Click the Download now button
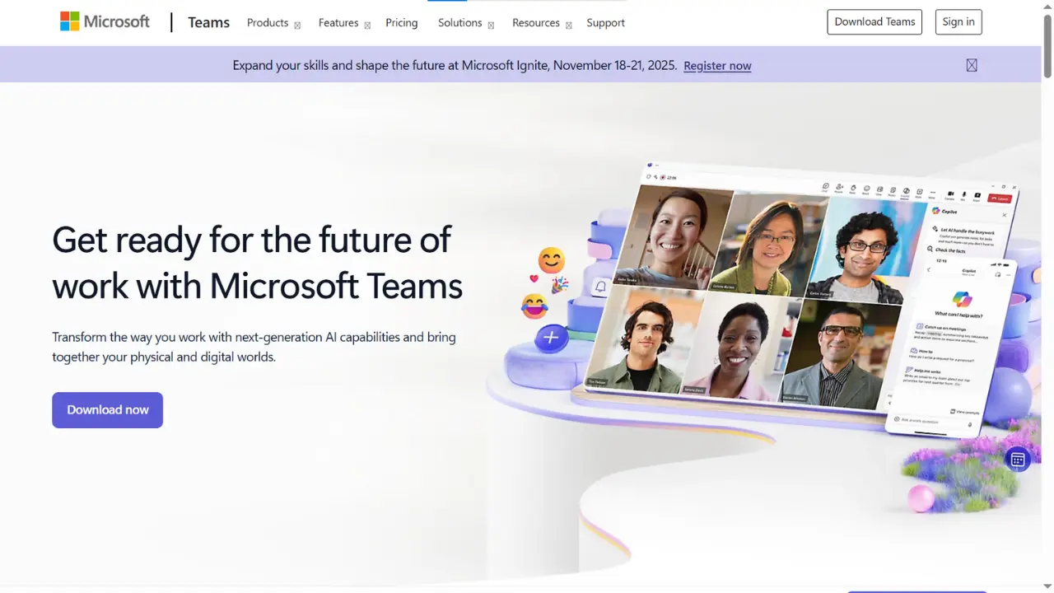This screenshot has height=593, width=1054. tap(107, 409)
